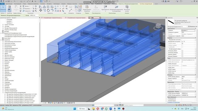Viewport: 198px width, 111px height.
Task: Switch to the Системы ribbon tab
Action: pos(43,4)
